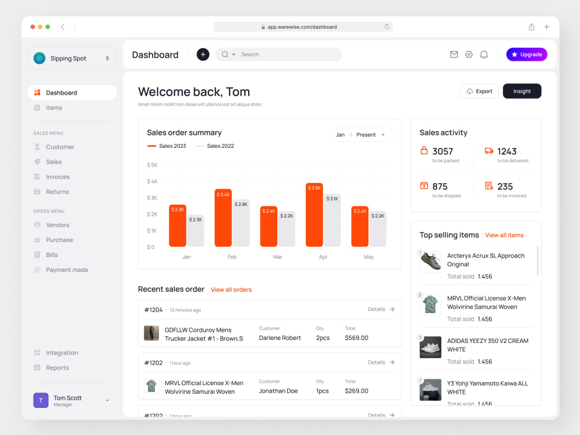Click the browser share icon
Image resolution: width=580 pixels, height=435 pixels.
[531, 27]
